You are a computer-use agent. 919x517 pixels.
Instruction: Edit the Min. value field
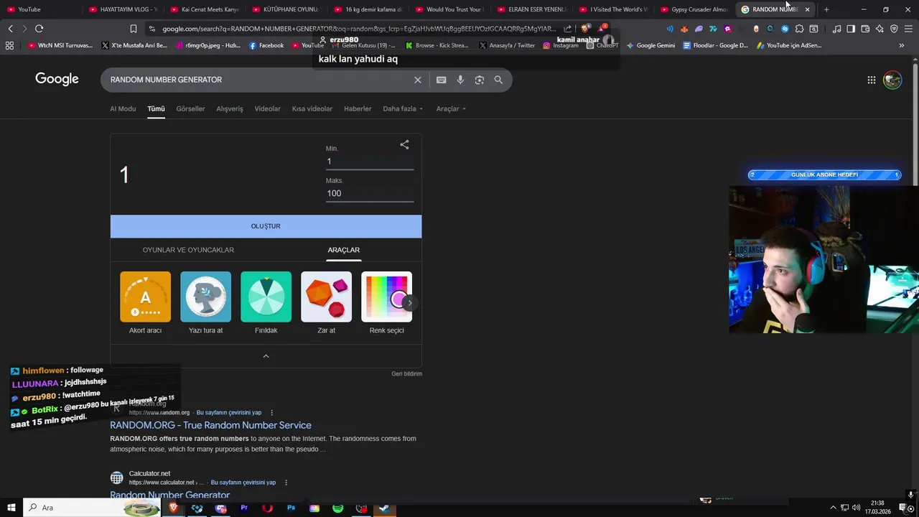tap(370, 162)
